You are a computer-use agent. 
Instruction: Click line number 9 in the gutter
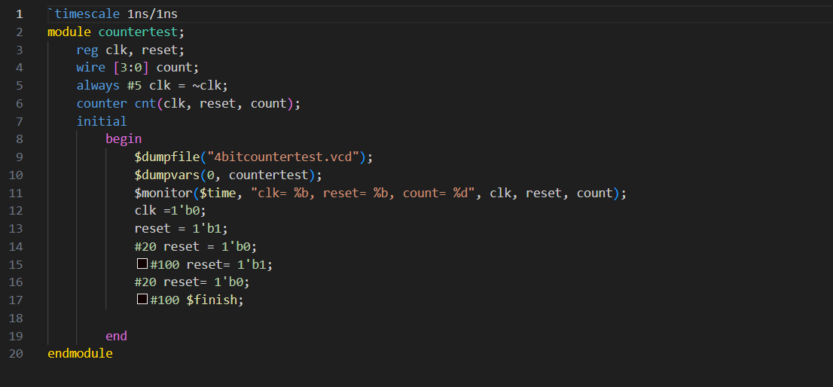click(19, 157)
